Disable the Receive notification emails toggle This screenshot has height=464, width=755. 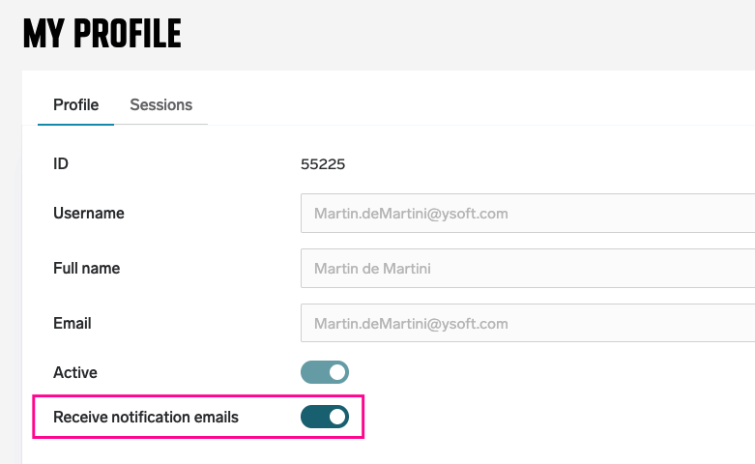[324, 418]
